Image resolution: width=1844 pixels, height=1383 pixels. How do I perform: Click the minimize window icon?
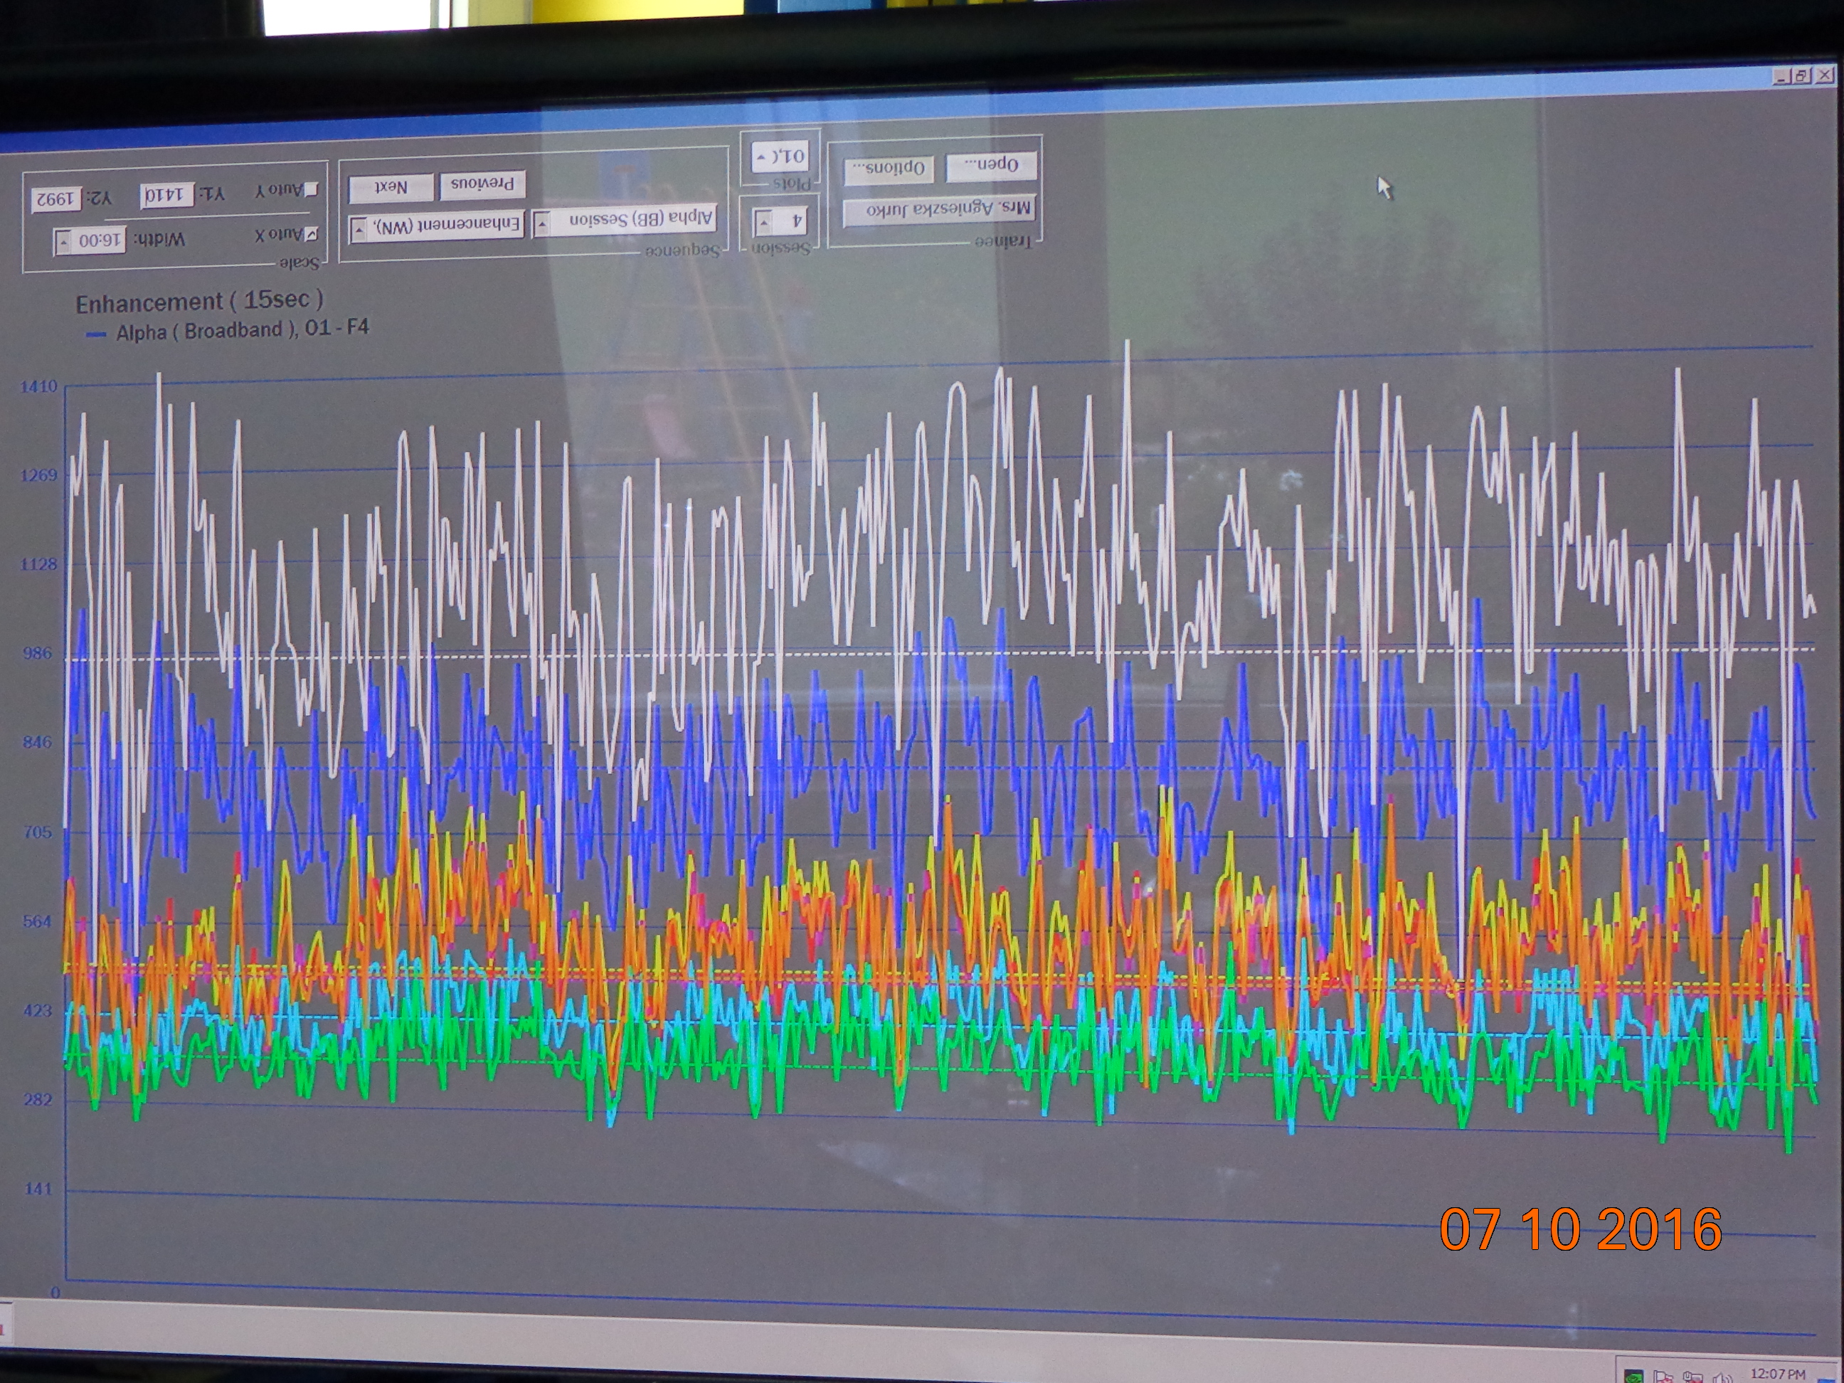[x=1781, y=77]
